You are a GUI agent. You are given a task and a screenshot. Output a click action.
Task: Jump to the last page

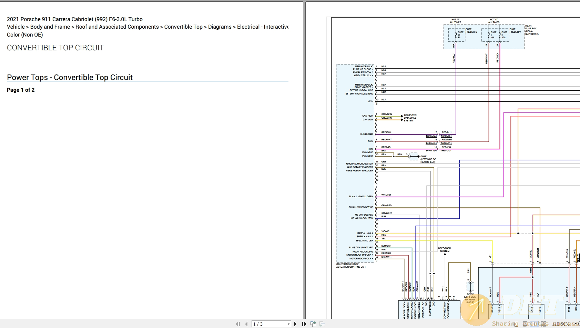click(x=304, y=324)
